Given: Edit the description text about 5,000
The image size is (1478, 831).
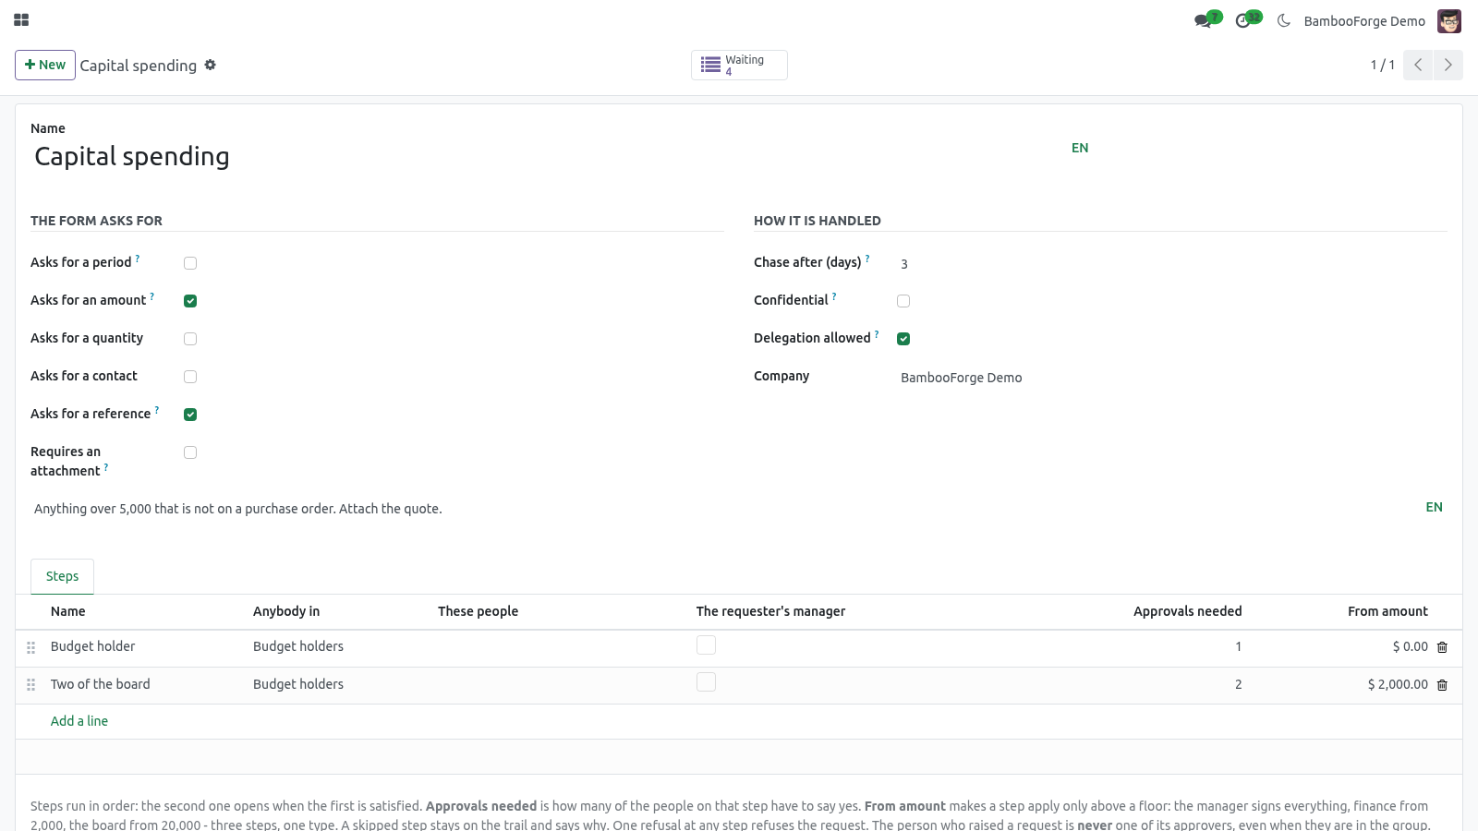Looking at the screenshot, I should [x=725, y=509].
